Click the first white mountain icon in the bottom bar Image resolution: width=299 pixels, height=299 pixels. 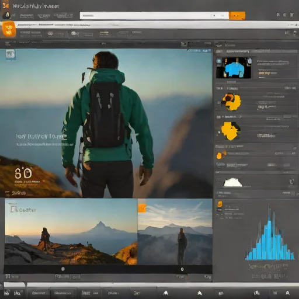[166, 293]
